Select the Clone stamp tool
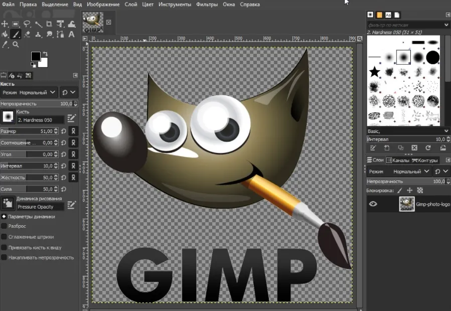The image size is (451, 311). 38,34
